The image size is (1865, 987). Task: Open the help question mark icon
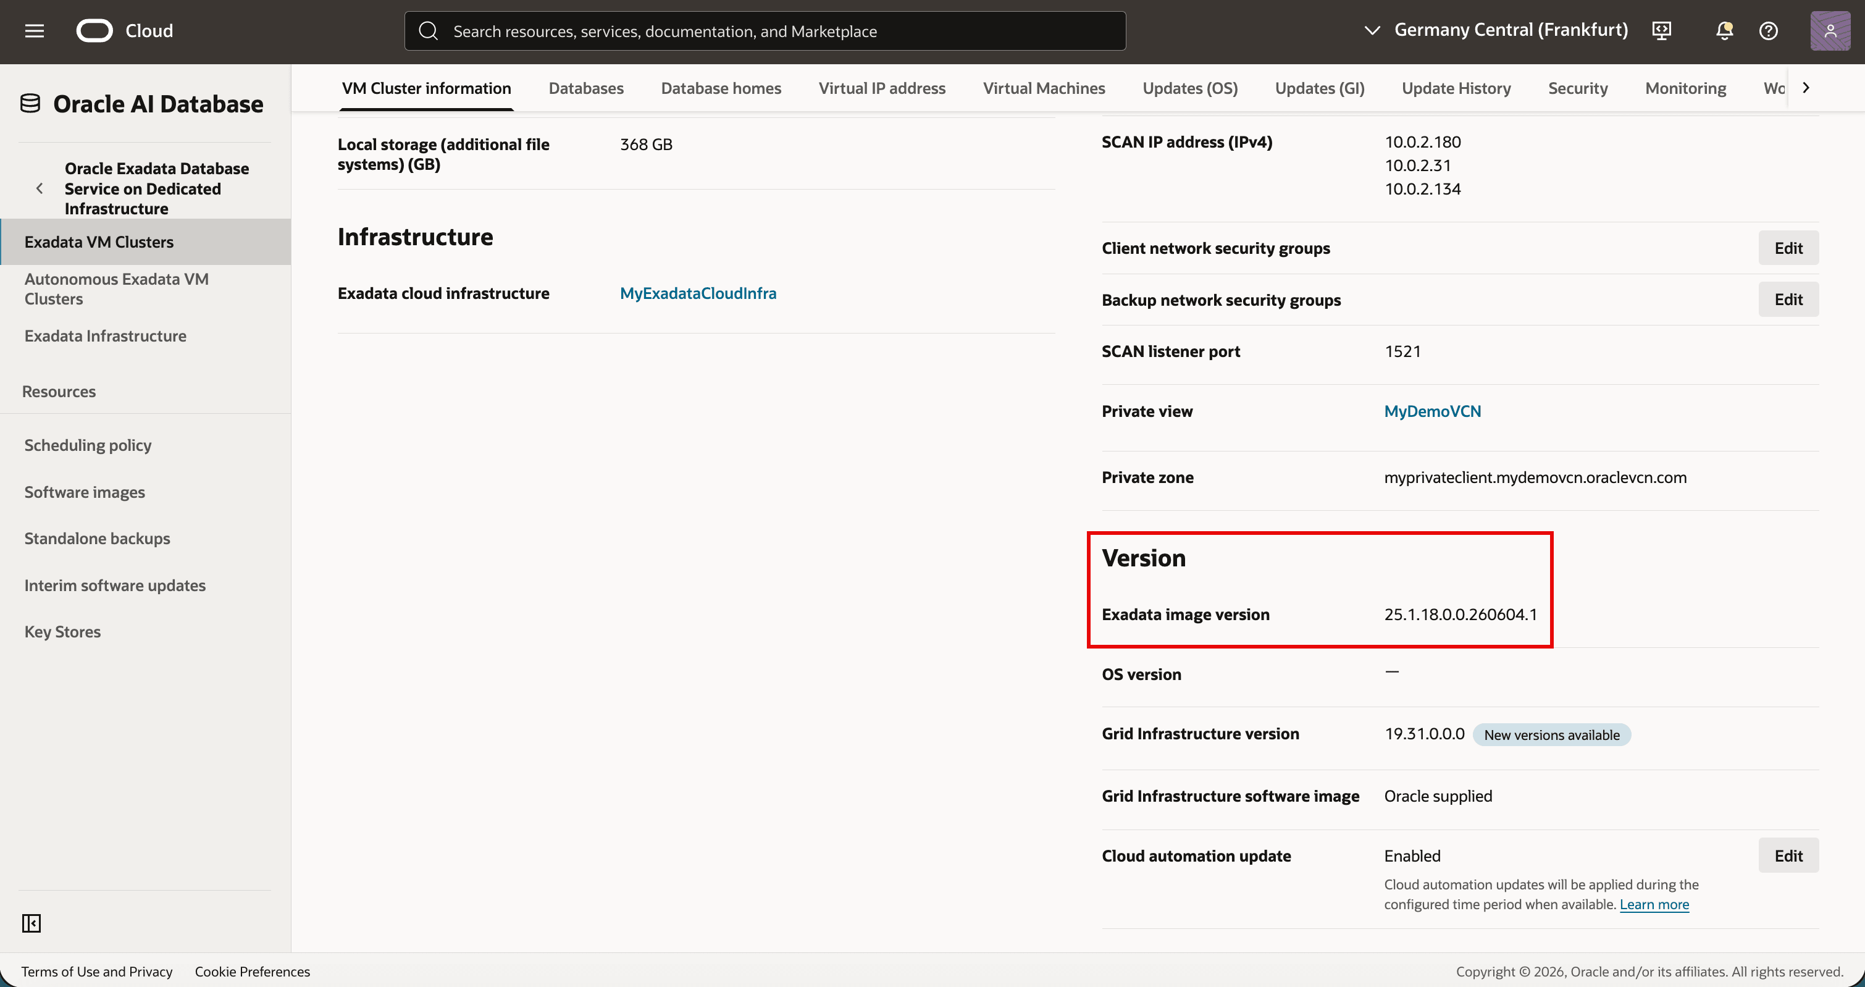coord(1768,30)
